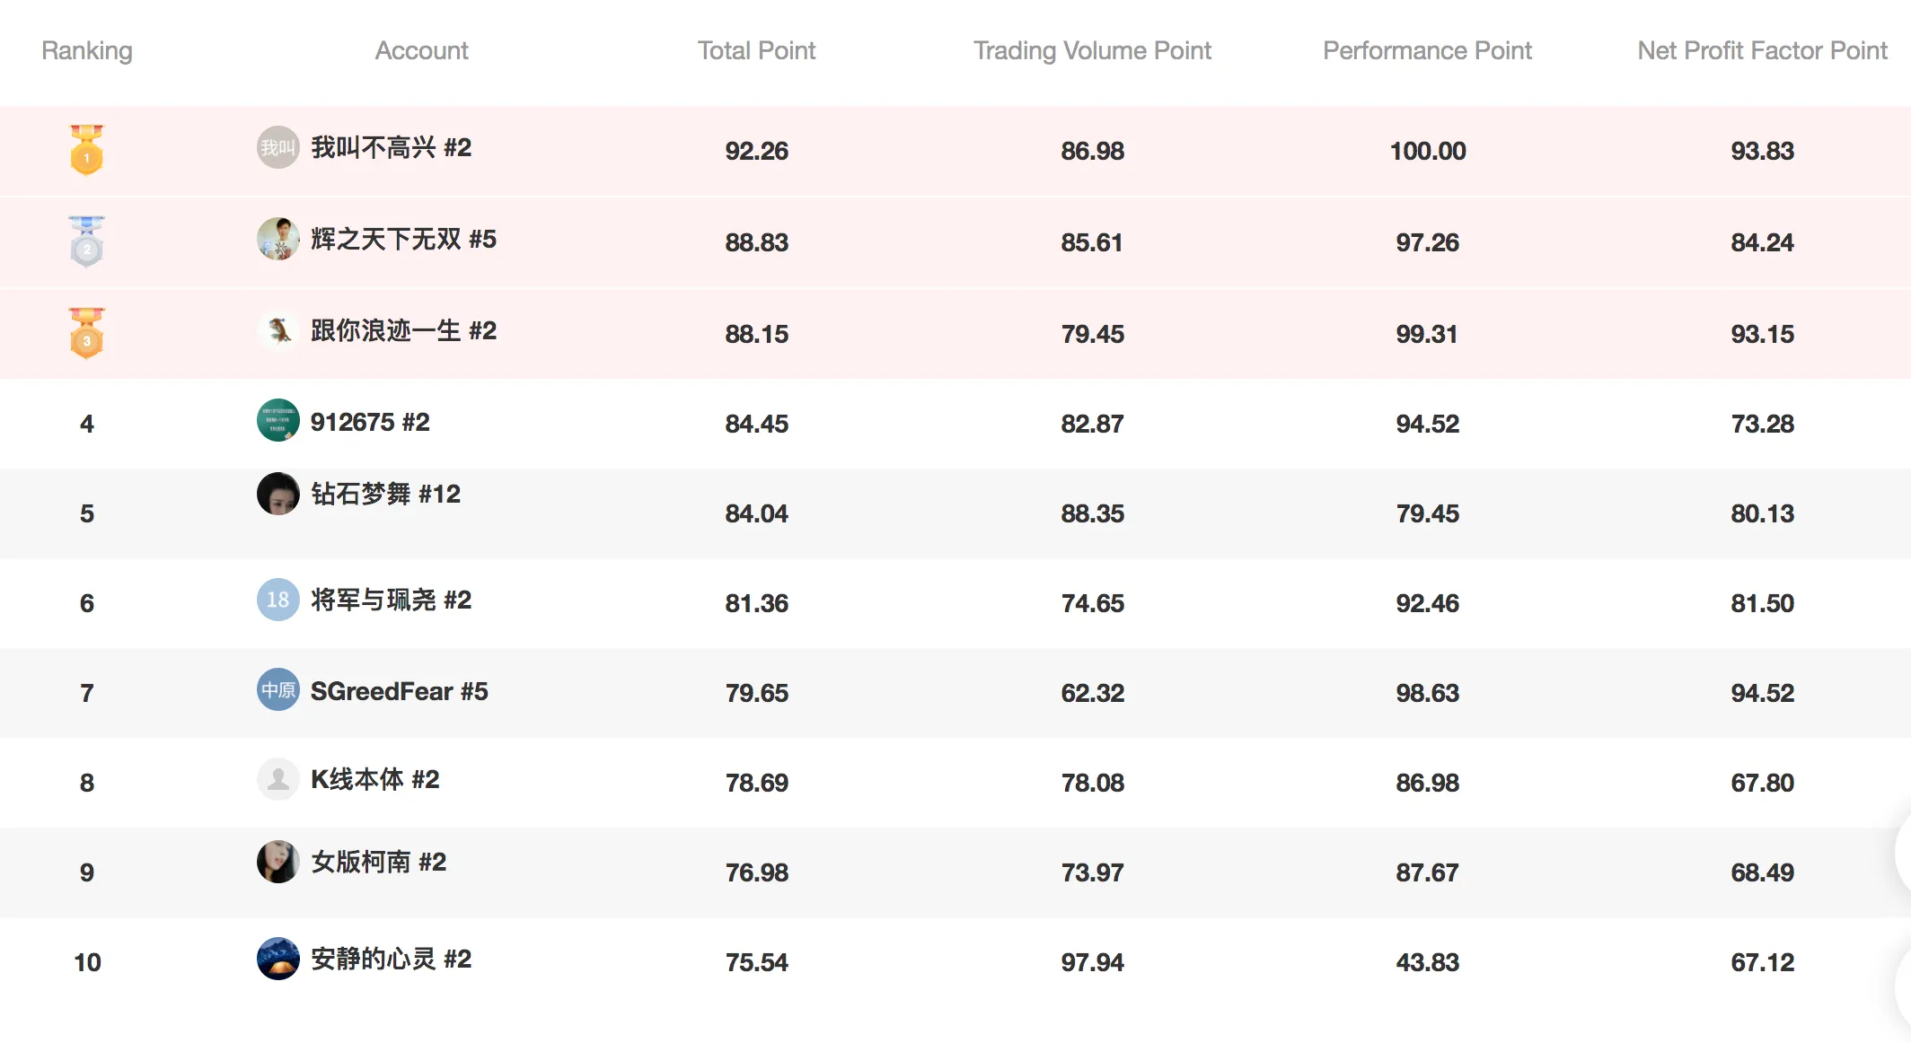Screen dimensions: 1911x1043
Task: Open account 钻石梦舞 #12
Action: click(x=385, y=494)
